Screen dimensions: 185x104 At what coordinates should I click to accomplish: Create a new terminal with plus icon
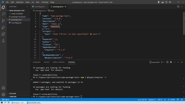162,62
